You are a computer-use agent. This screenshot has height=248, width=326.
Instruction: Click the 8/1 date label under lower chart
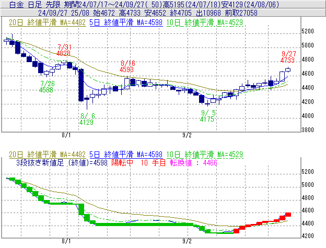(66, 241)
